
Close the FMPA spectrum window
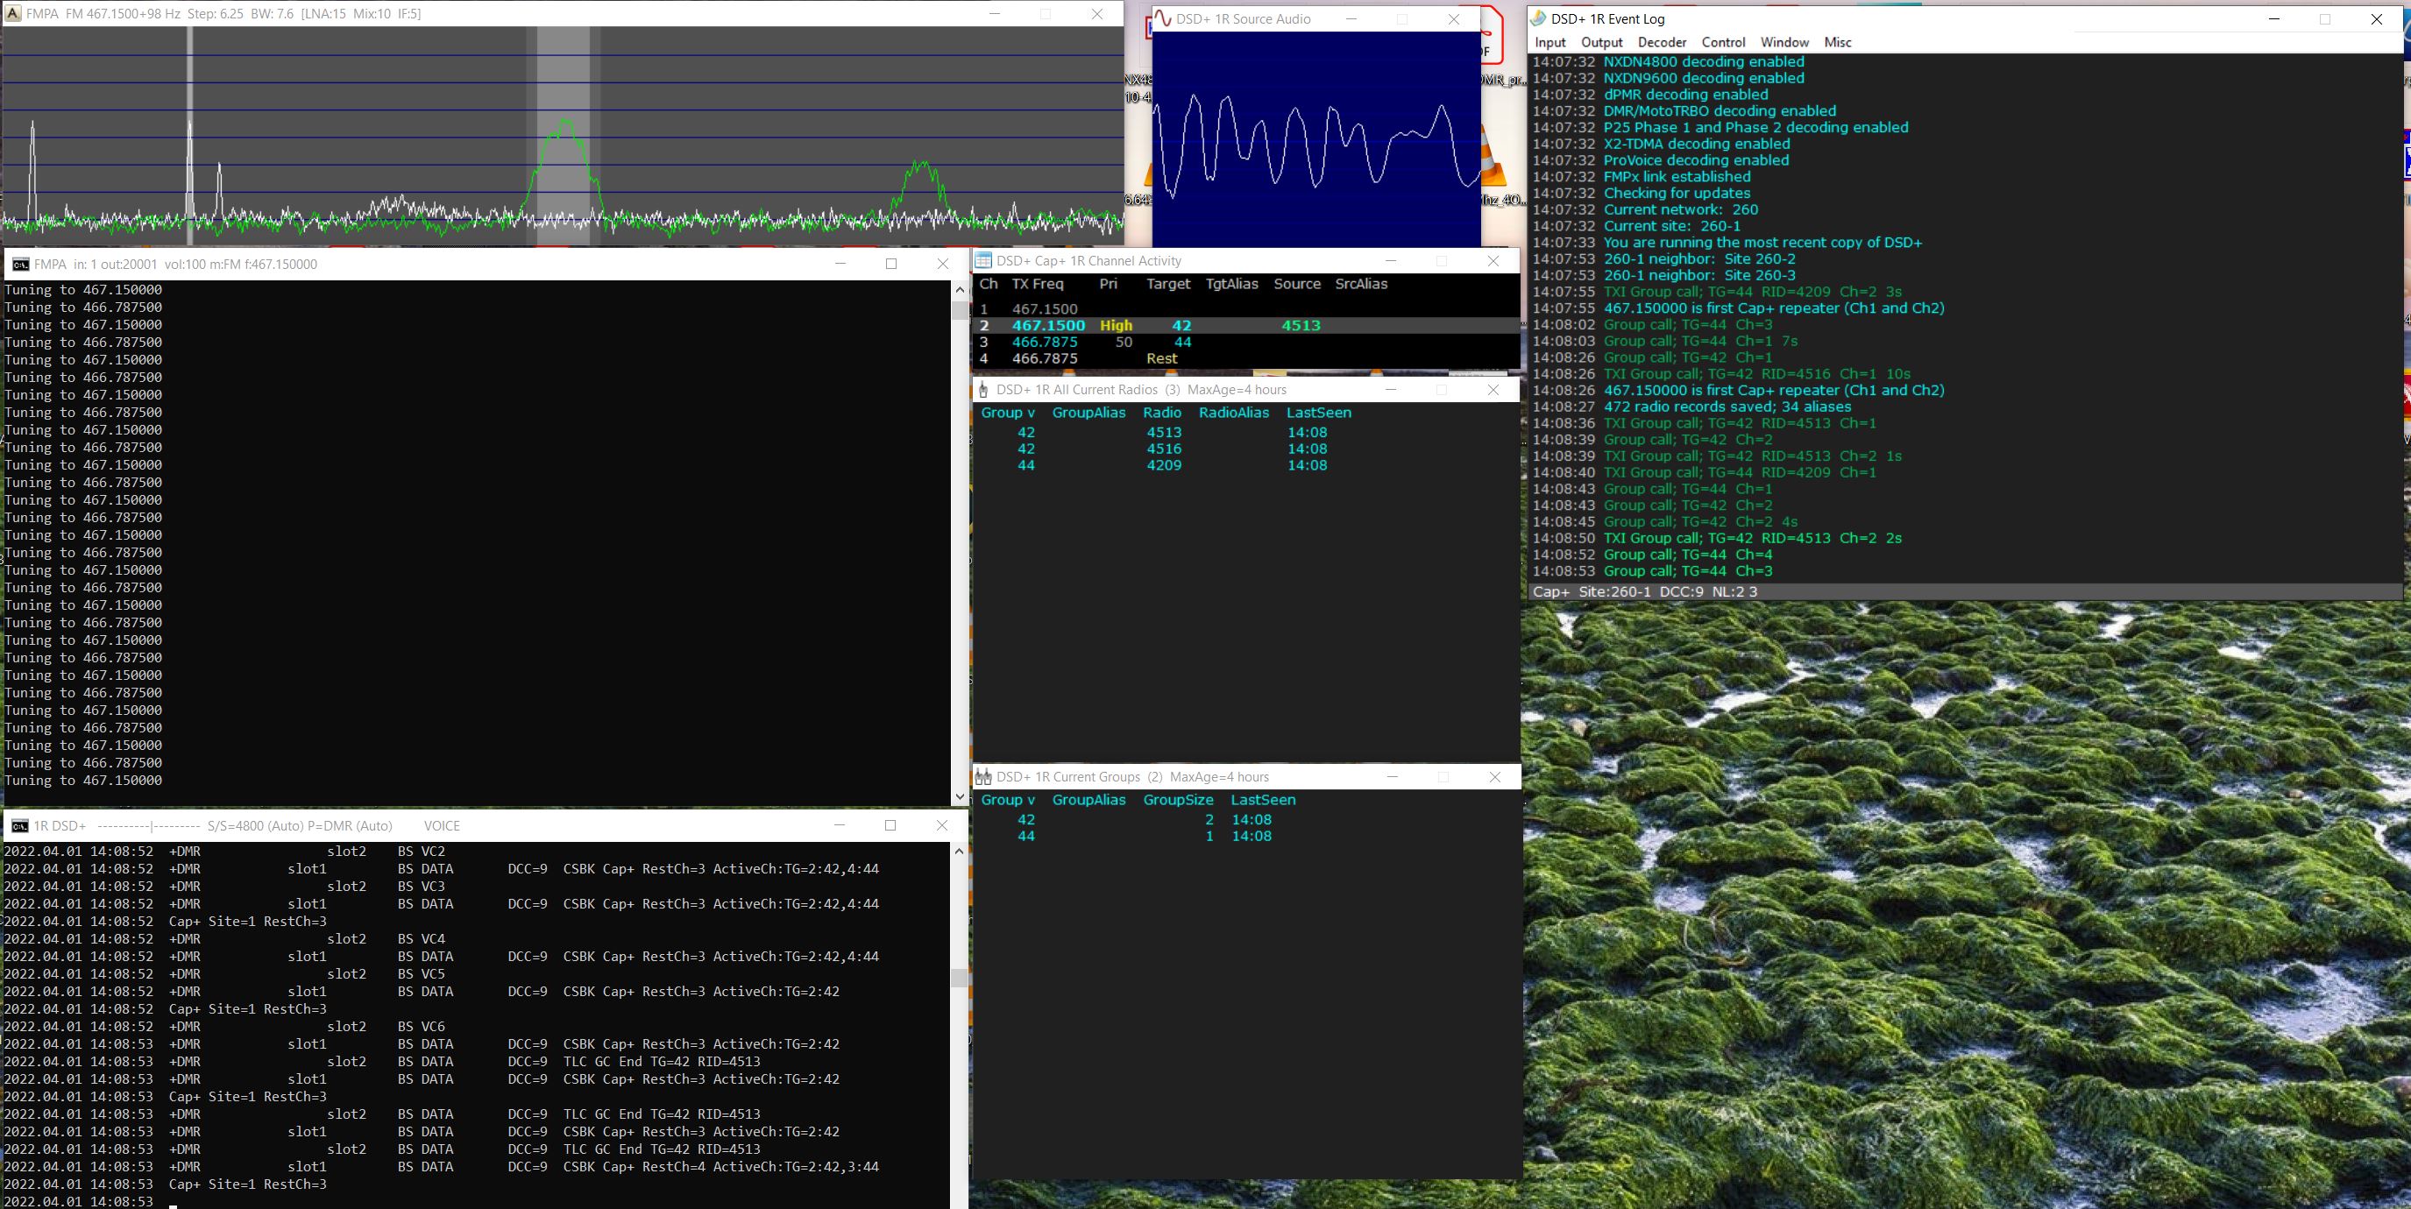coord(1097,14)
